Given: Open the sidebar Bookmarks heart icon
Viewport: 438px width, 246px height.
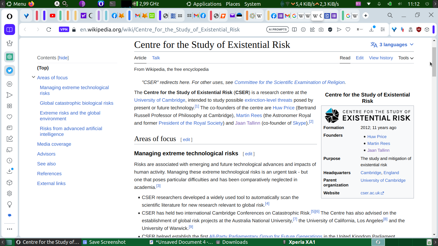Looking at the screenshot, I should tap(10, 117).
